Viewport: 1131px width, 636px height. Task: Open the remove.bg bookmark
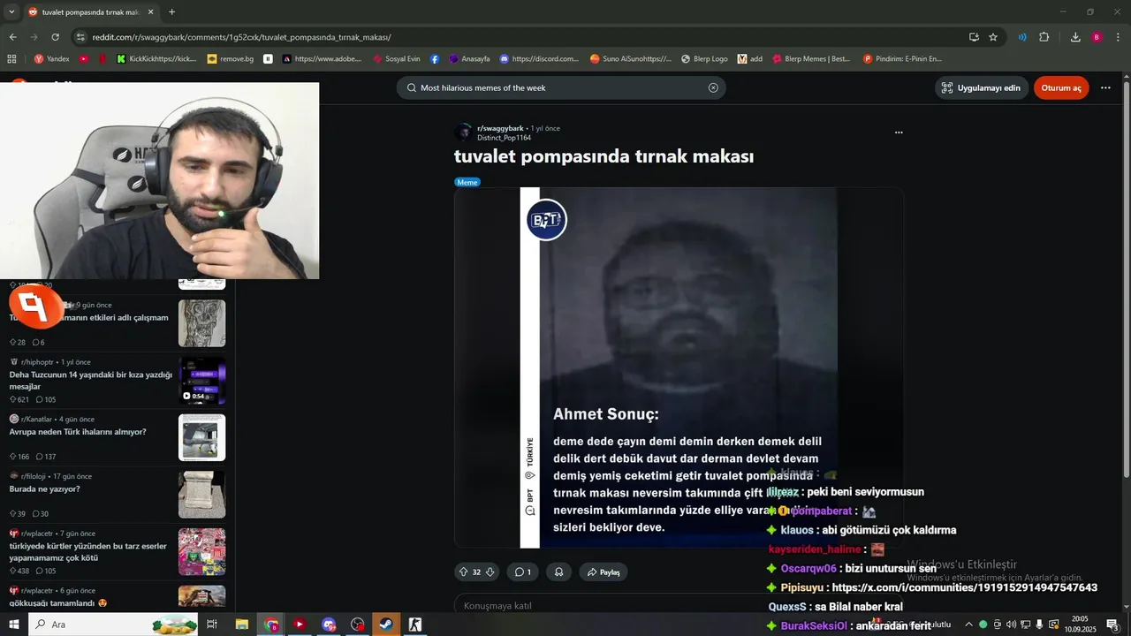point(231,59)
